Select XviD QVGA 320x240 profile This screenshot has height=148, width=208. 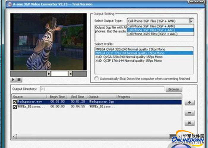[x=144, y=57]
